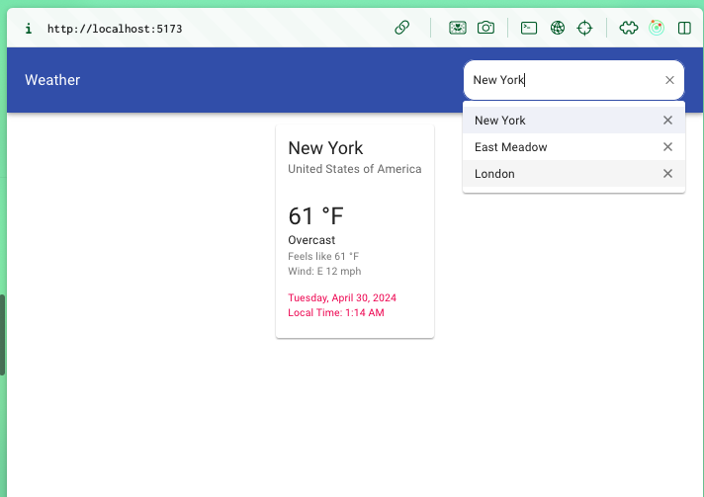Click the Overcast condition label

311,240
